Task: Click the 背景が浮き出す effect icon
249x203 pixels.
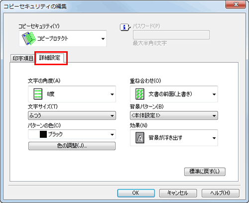Action: click(140, 138)
